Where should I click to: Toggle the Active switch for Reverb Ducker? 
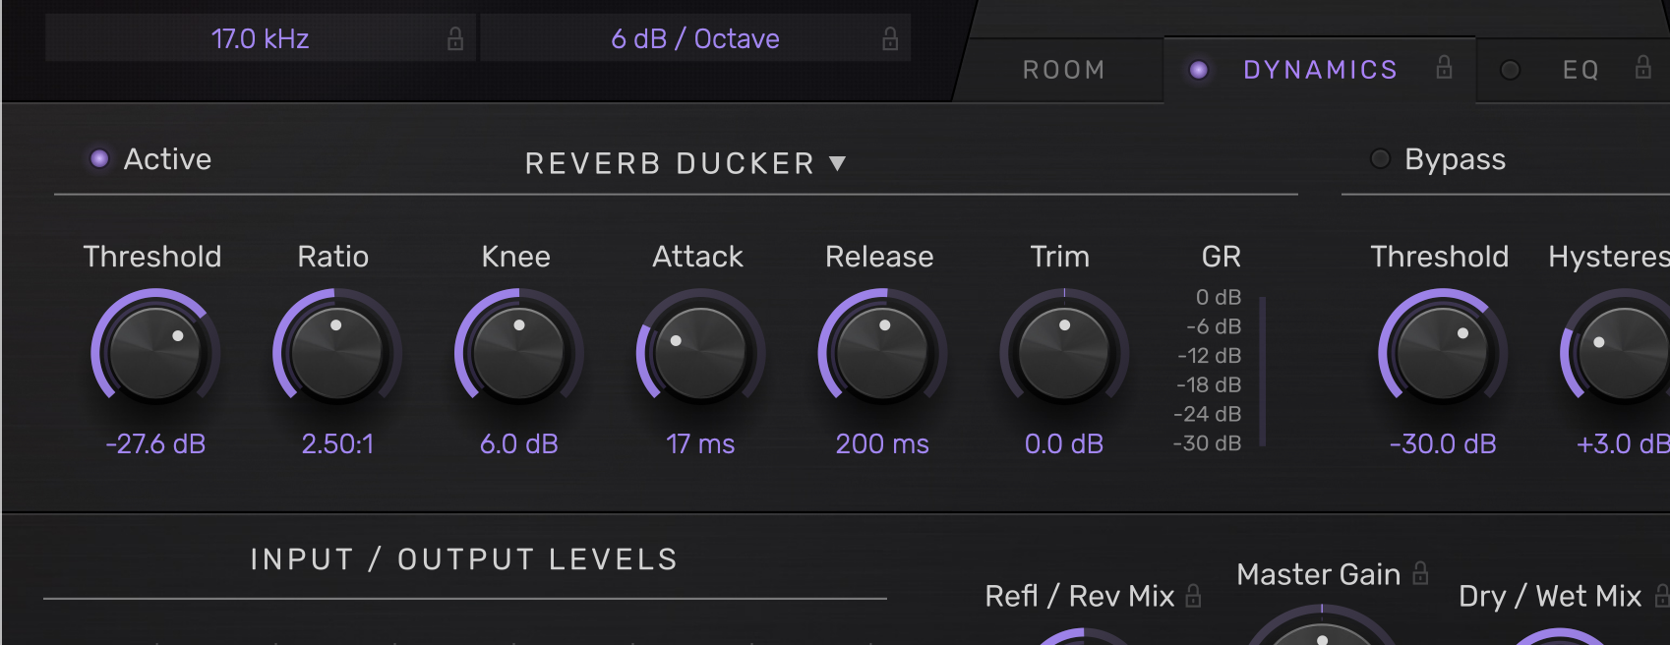click(x=99, y=158)
